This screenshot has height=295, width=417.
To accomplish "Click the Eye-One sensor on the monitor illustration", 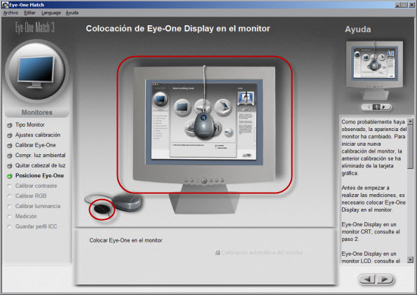I will [x=204, y=125].
